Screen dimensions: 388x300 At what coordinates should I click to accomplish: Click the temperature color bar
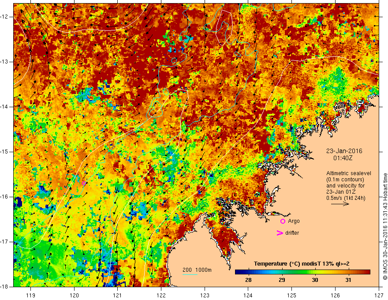coord(302,272)
